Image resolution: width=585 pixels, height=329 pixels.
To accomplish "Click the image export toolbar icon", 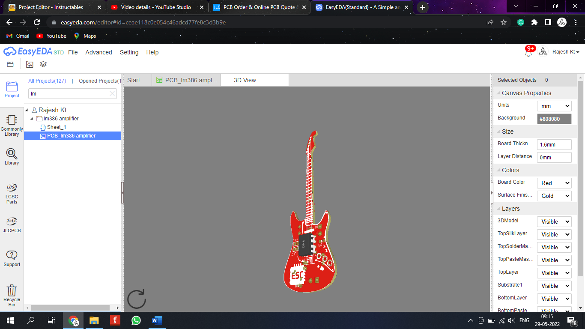I will click(30, 64).
